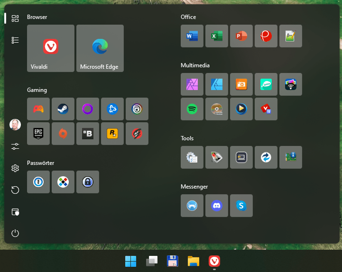Open the Excel tile
342x272 pixels.
(x=217, y=36)
